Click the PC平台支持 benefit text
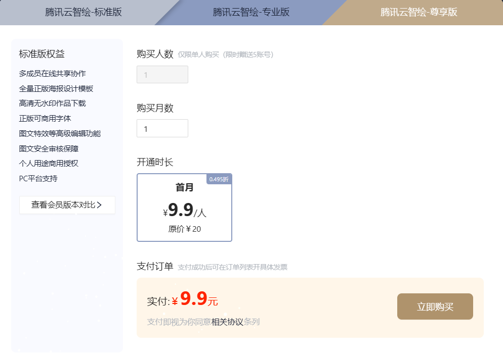 38,179
